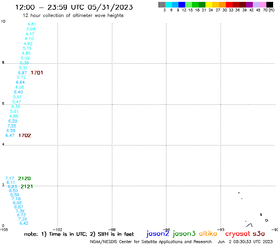Select the 'jason3' satellite legend label
The height and width of the screenshot is (245, 278).
(x=184, y=234)
